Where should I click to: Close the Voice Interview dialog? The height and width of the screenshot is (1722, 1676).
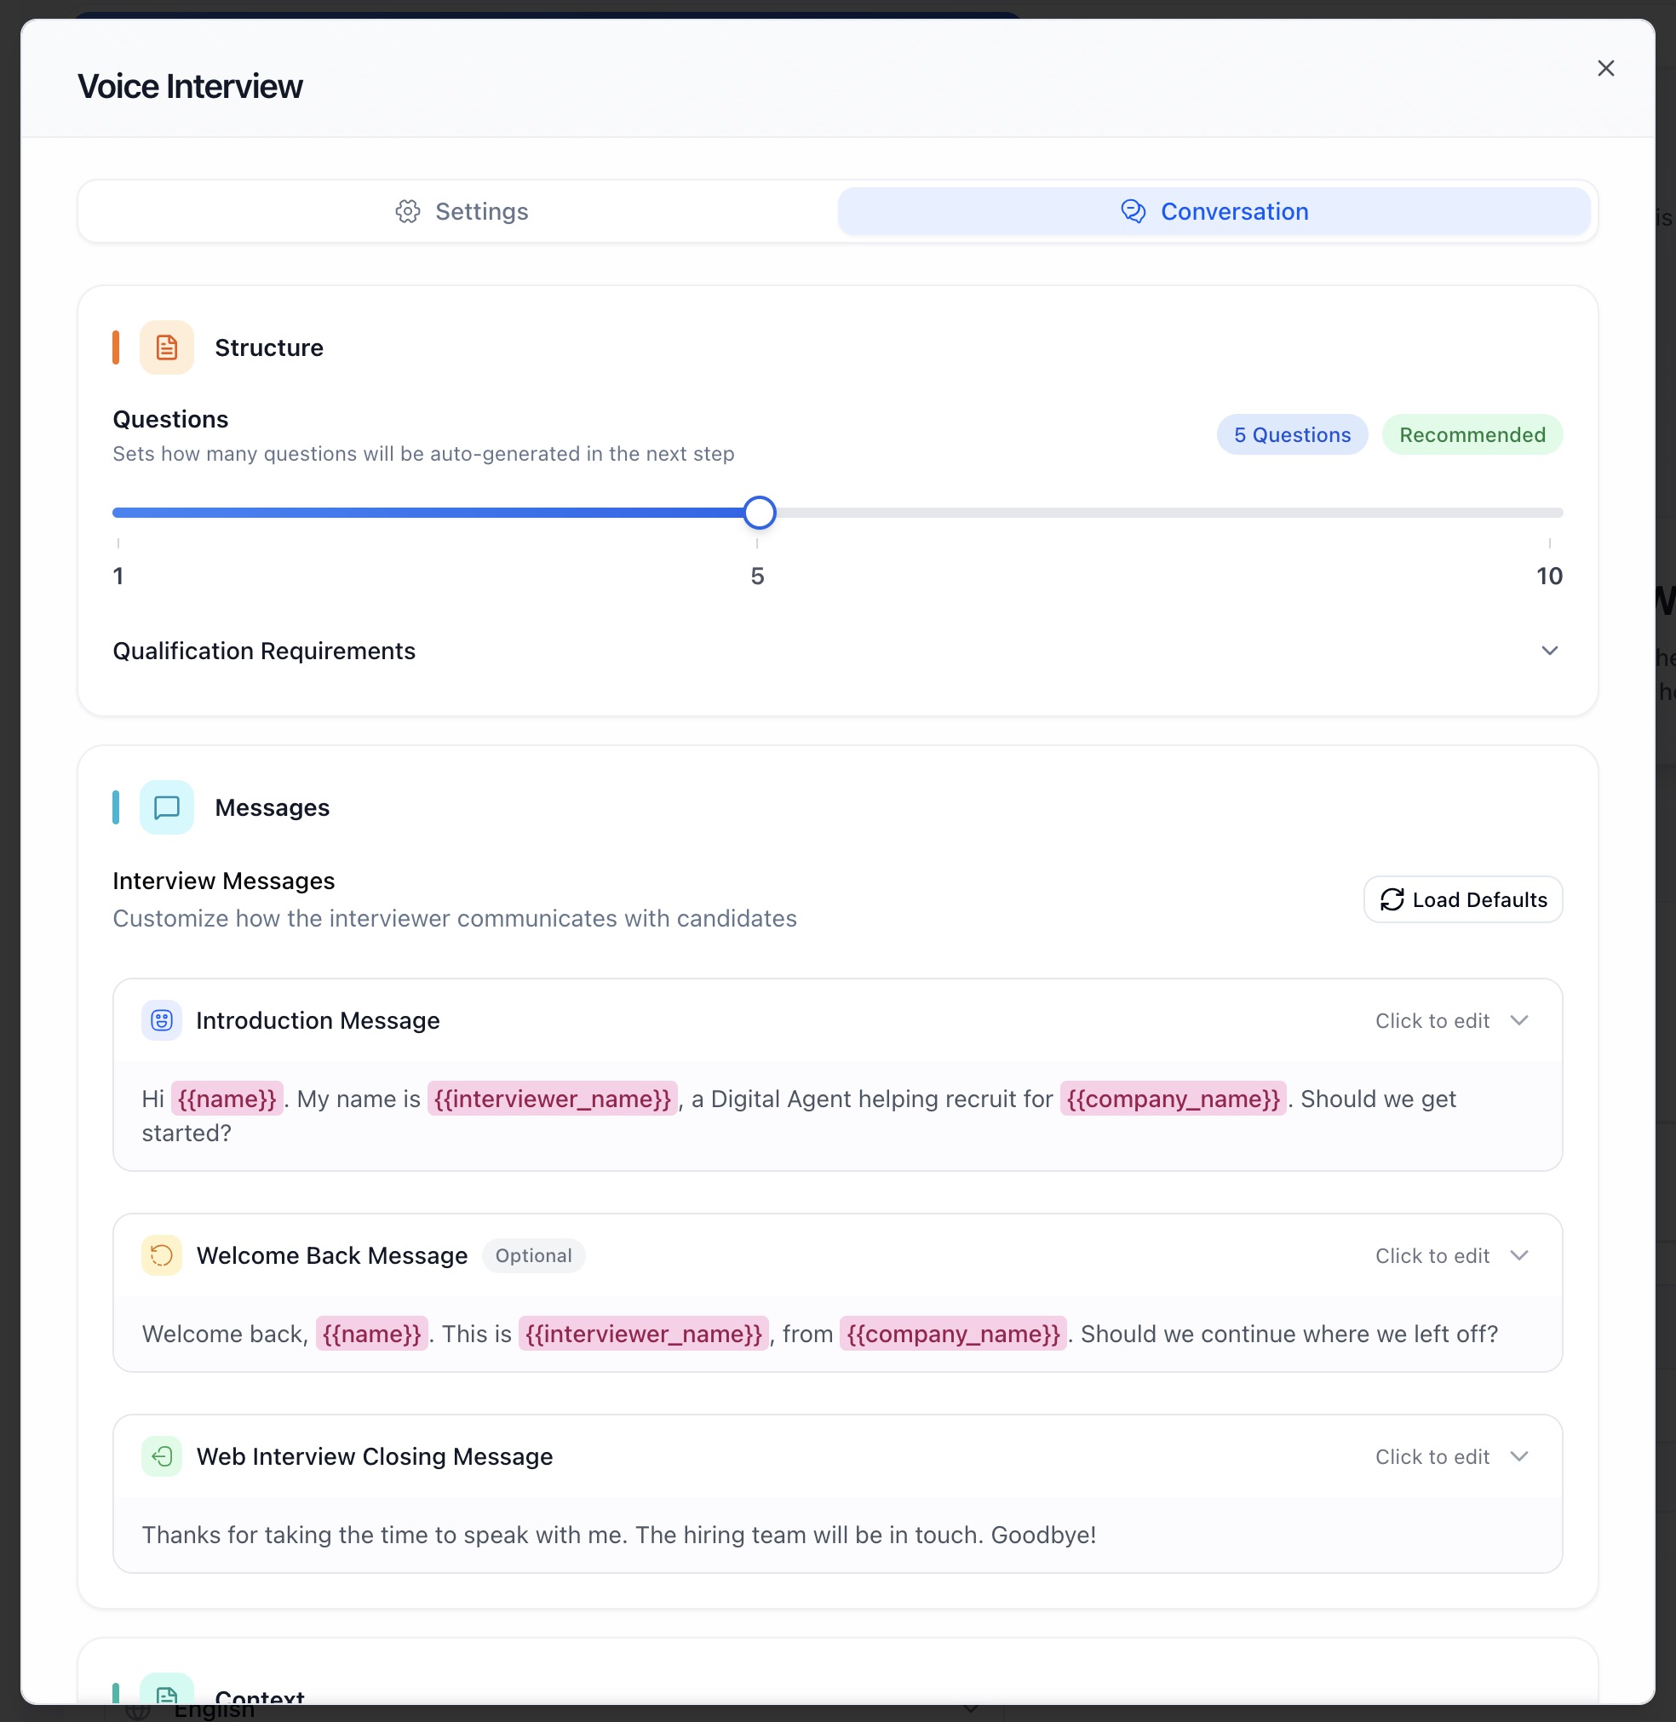pos(1604,69)
